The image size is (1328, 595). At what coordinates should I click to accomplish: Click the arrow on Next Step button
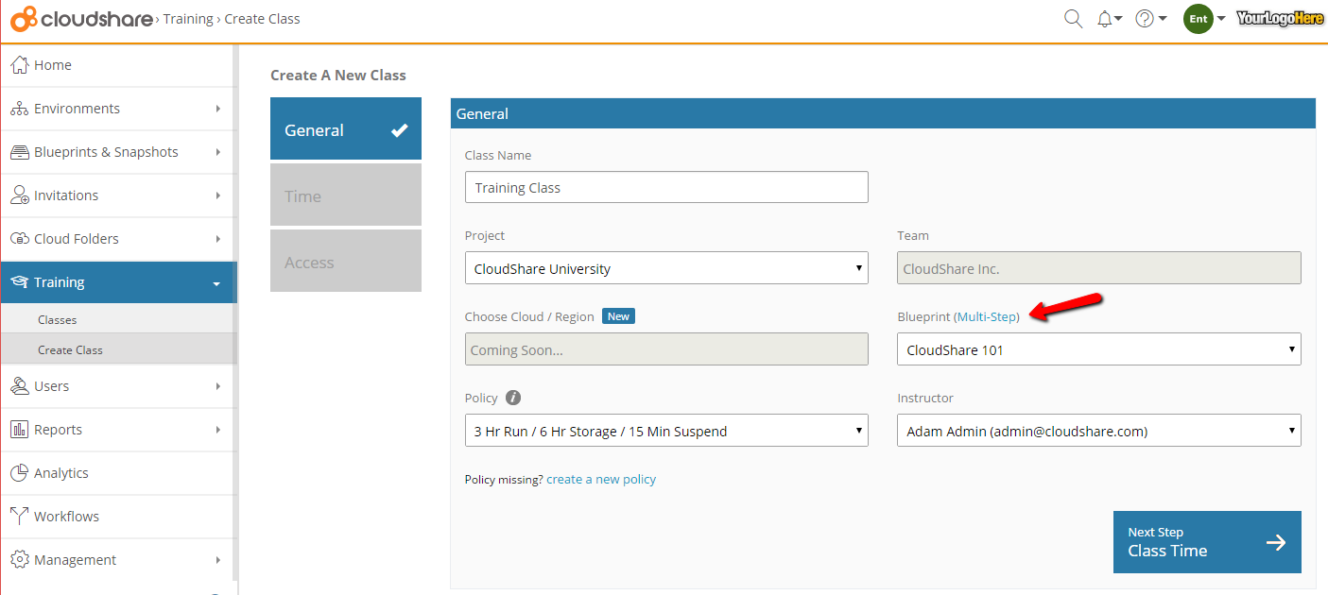tap(1276, 542)
